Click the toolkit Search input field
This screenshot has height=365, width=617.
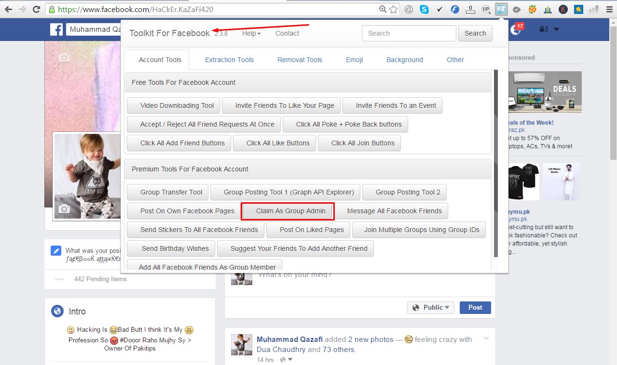[409, 33]
